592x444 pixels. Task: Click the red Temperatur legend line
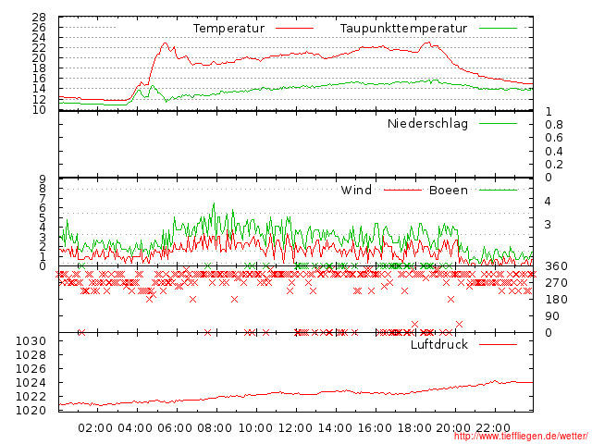pos(294,29)
